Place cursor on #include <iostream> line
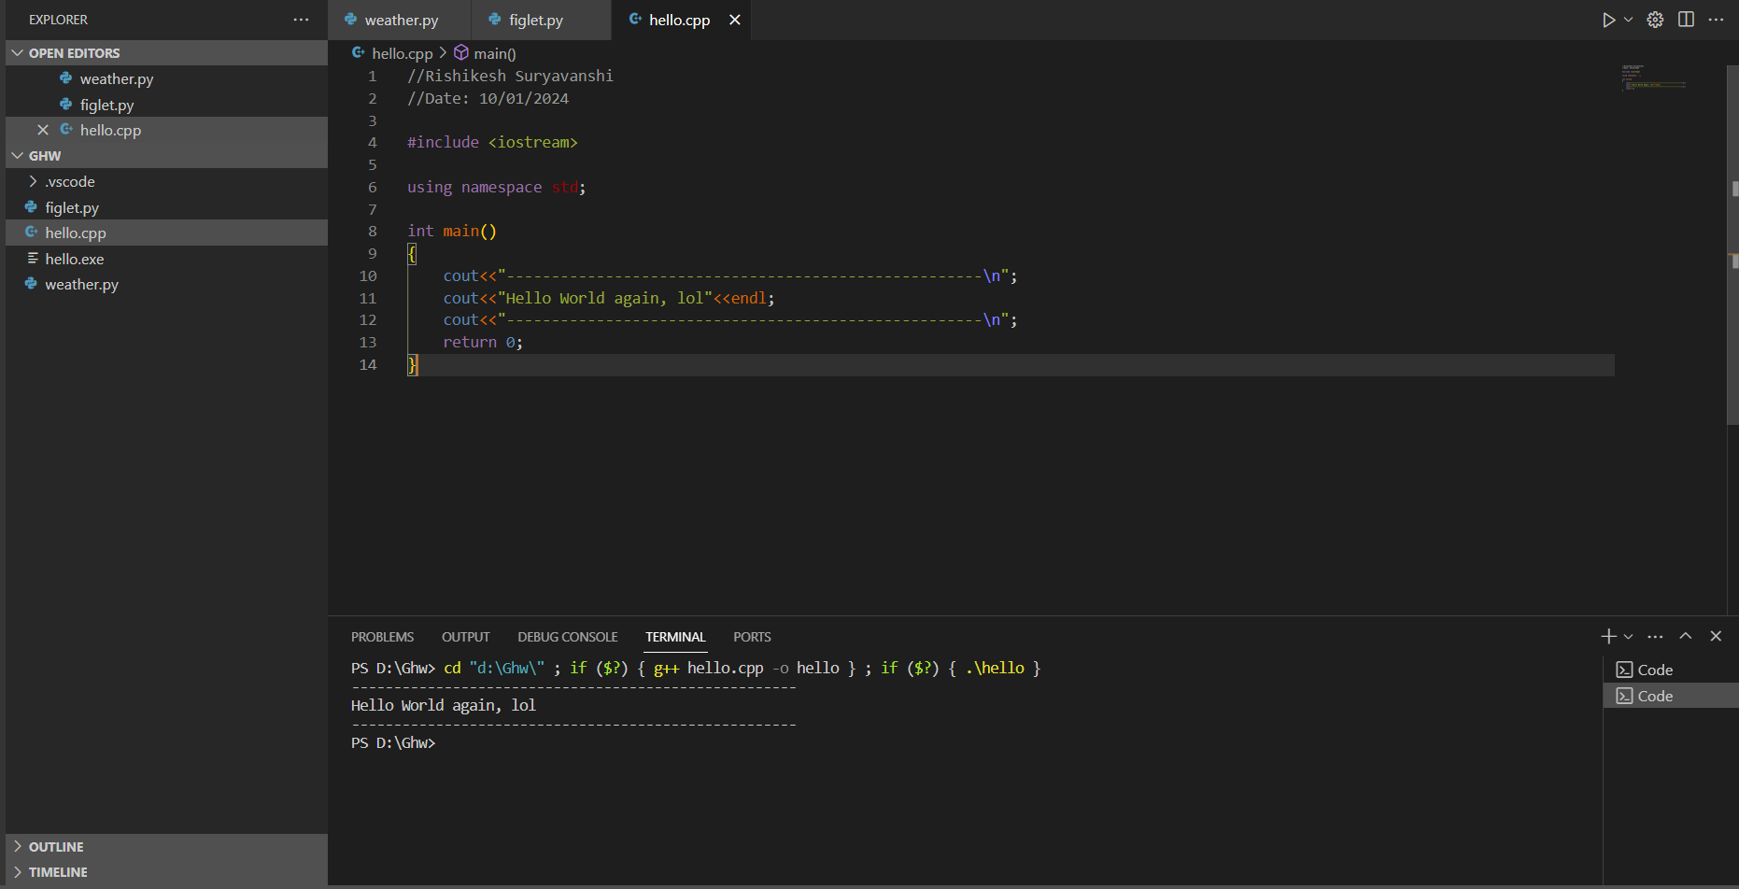1739x889 pixels. point(492,142)
